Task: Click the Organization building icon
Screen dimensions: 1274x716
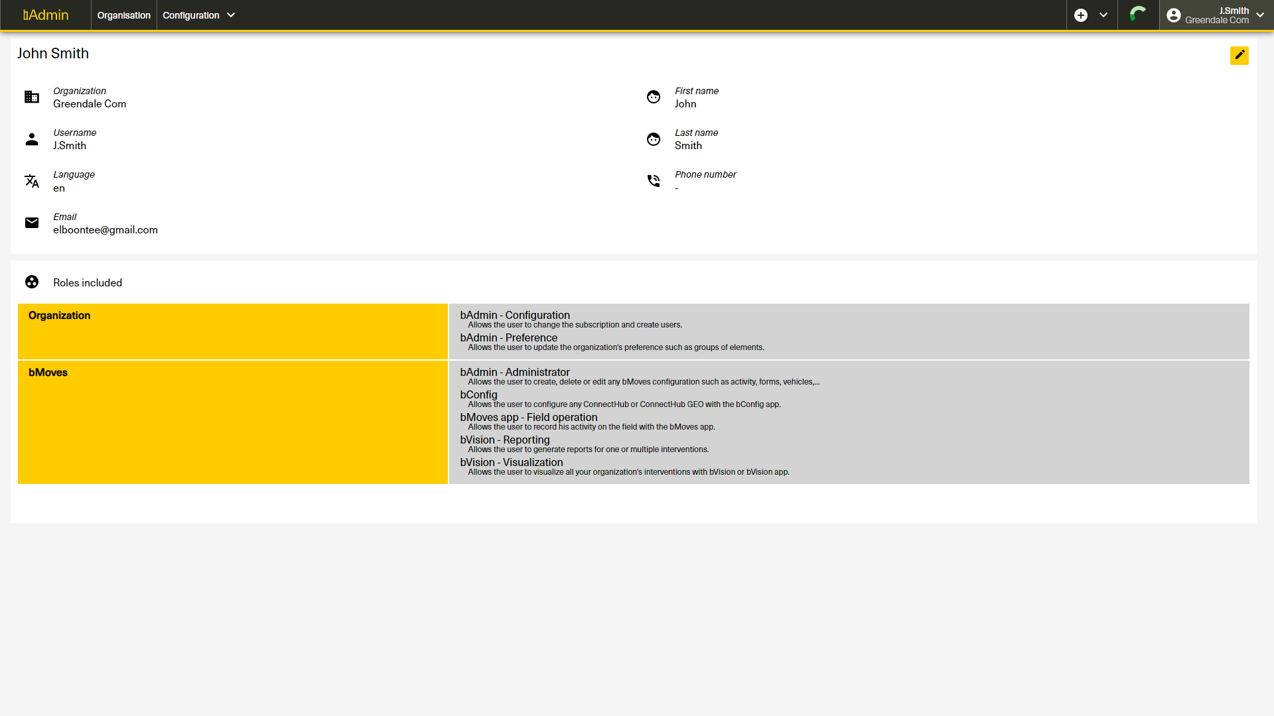Action: pos(32,97)
